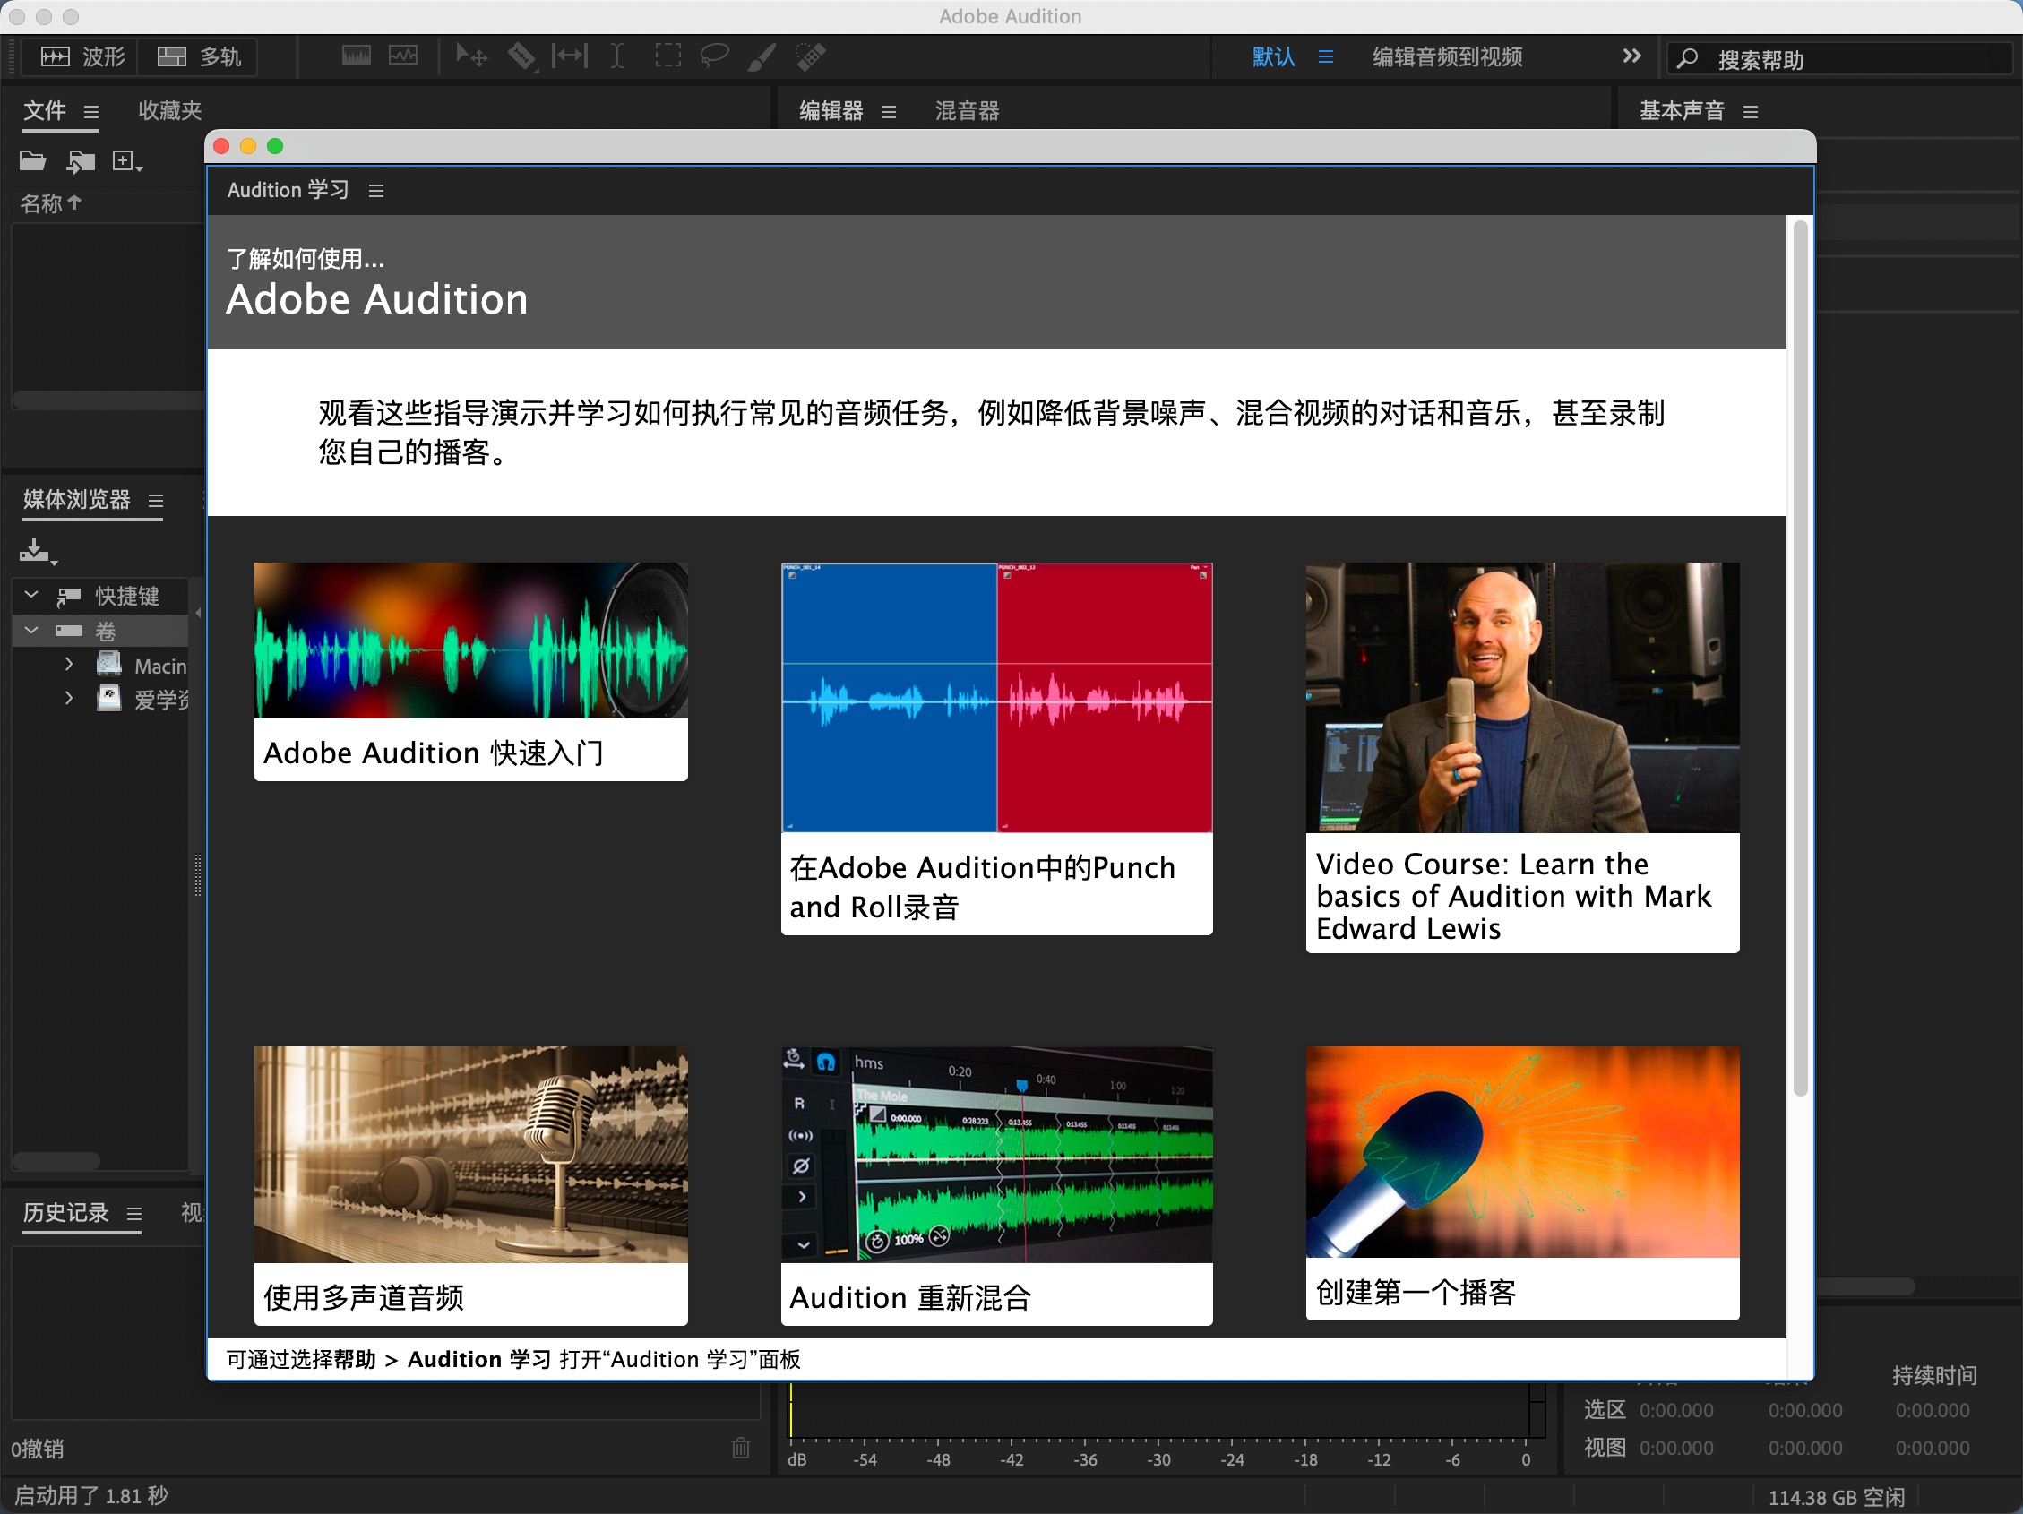Select the Spot Healing Brush tool
Image resolution: width=2023 pixels, height=1514 pixels.
(810, 56)
